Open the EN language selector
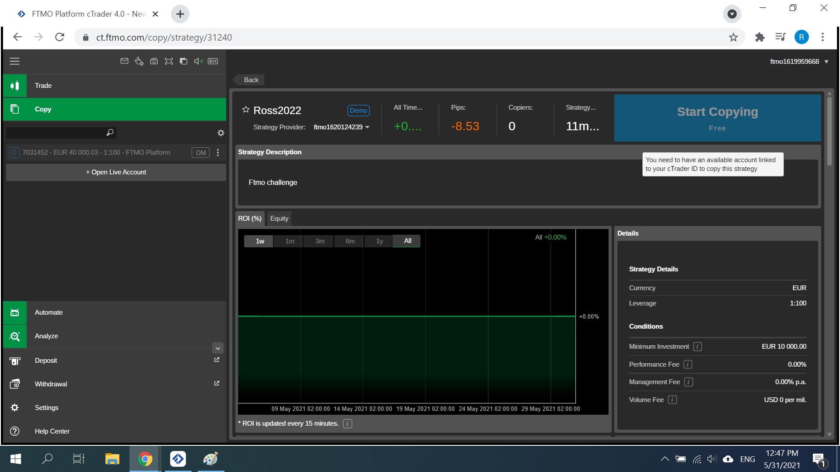840x472 pixels. tap(213, 61)
